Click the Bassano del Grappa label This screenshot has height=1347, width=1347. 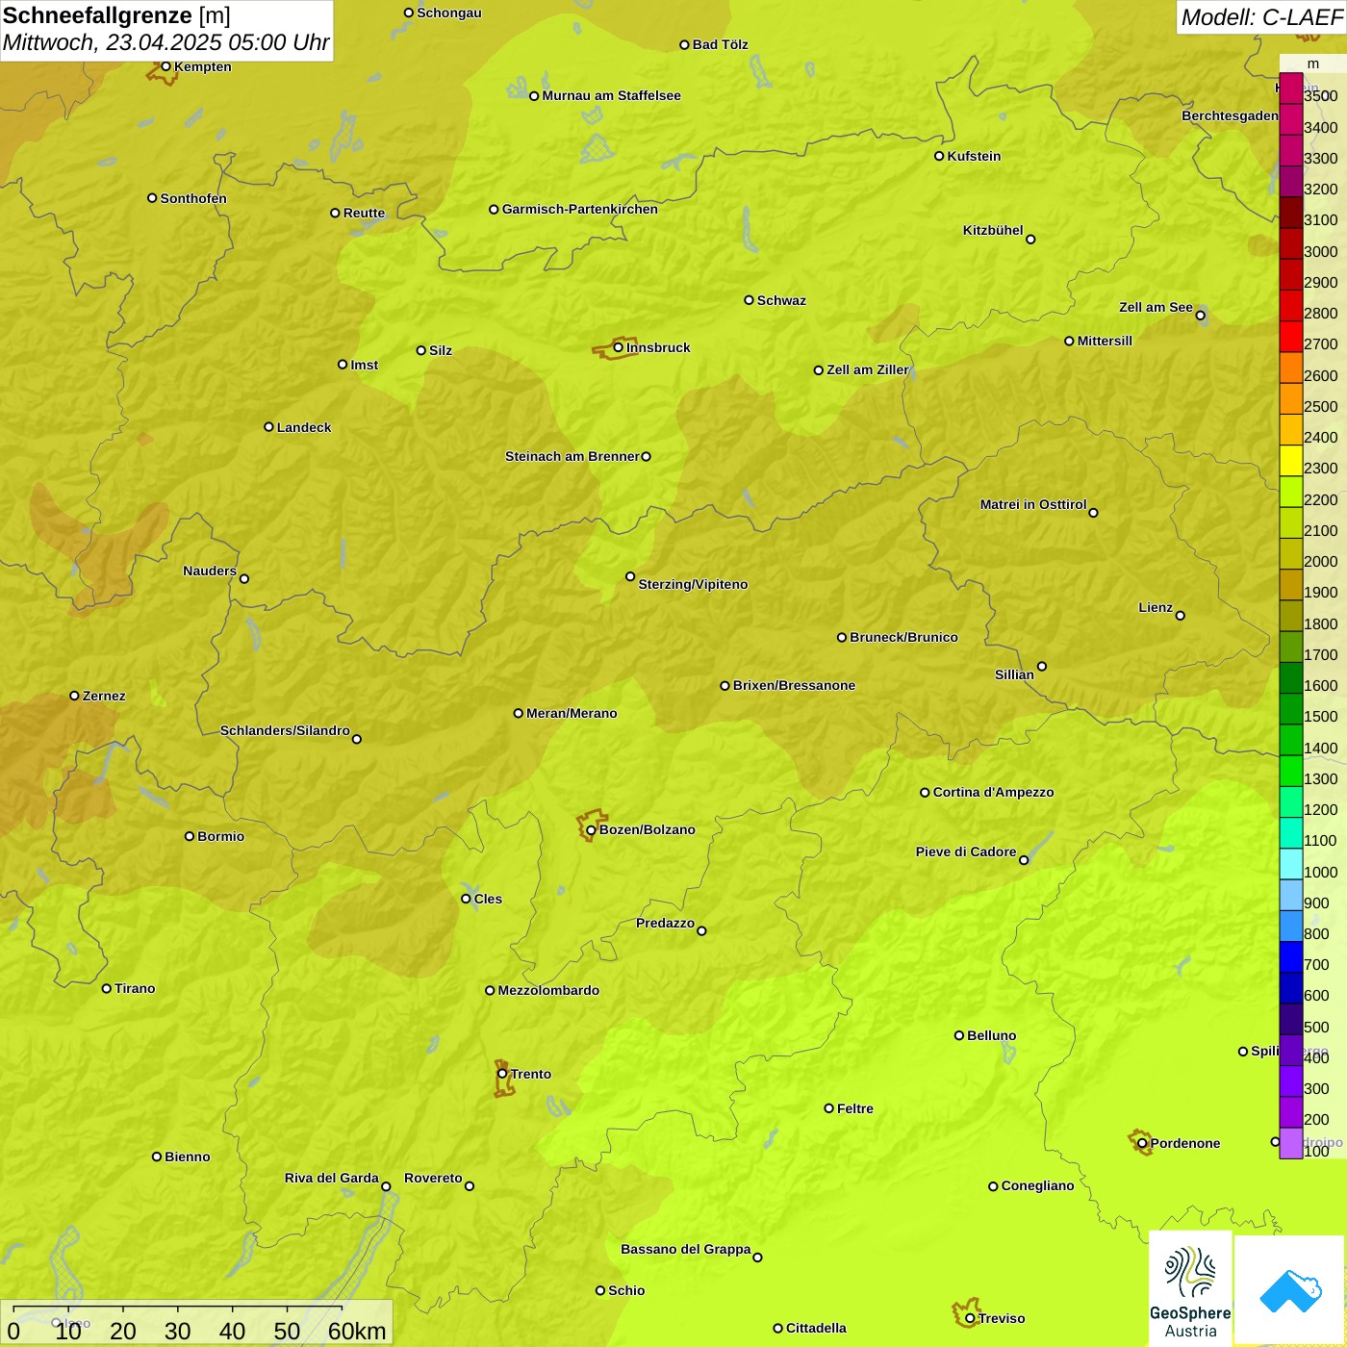point(686,1249)
